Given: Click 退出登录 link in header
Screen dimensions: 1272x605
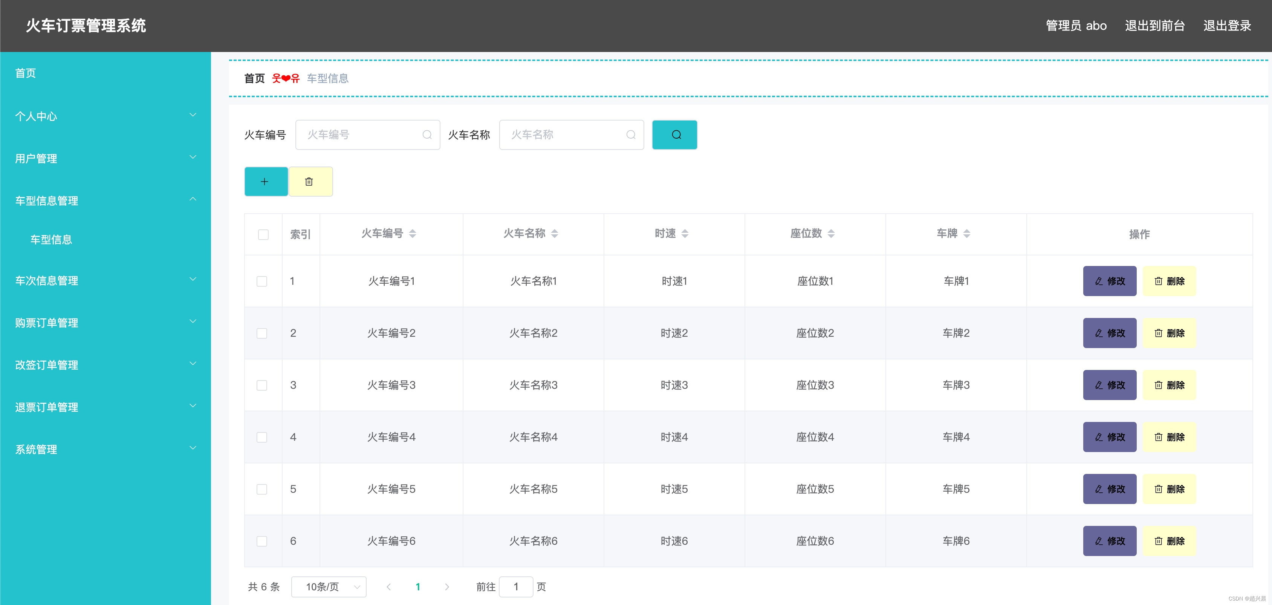Looking at the screenshot, I should [x=1226, y=26].
